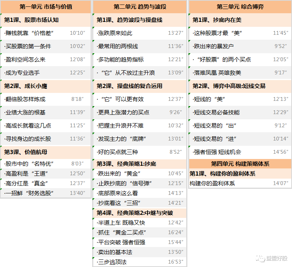The image size is (292, 267).
Task: Expand 第2课、博弈中高级:短线交易 section
Action: pos(229,86)
